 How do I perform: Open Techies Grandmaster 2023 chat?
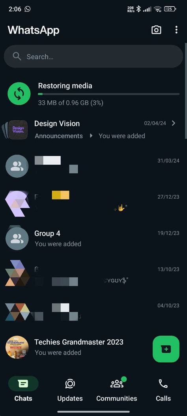pos(93,347)
